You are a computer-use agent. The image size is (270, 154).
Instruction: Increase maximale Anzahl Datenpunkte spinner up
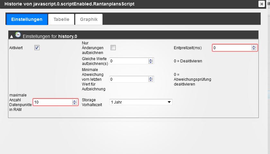click(75, 101)
